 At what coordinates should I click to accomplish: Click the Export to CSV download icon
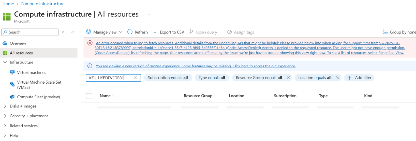pyautogui.click(x=155, y=32)
